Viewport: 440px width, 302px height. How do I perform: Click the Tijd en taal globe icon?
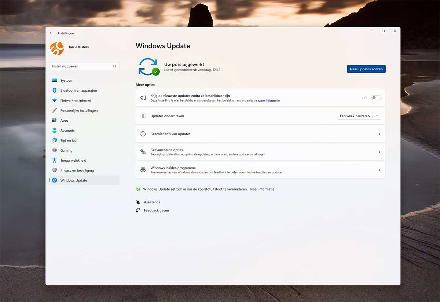[x=54, y=140]
